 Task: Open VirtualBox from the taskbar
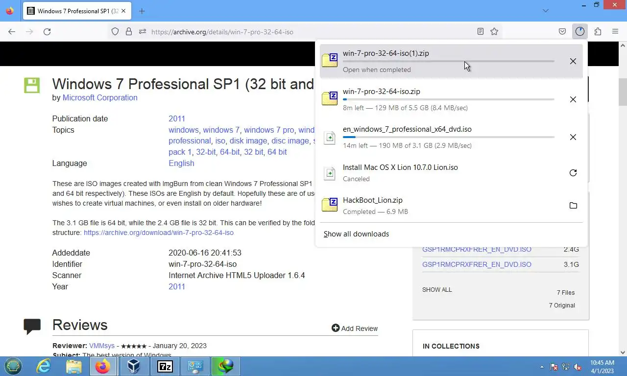(x=134, y=366)
